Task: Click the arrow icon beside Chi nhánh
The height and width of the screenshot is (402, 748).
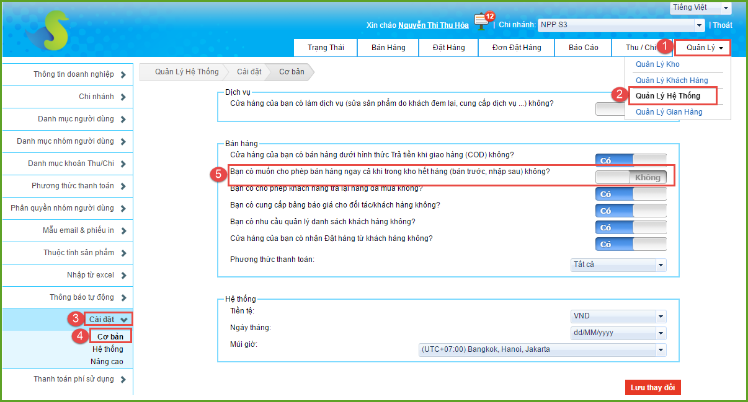Action: tap(123, 97)
